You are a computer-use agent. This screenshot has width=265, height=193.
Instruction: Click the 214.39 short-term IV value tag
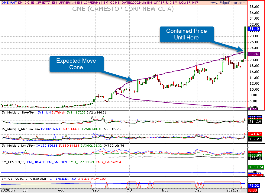[255, 122]
